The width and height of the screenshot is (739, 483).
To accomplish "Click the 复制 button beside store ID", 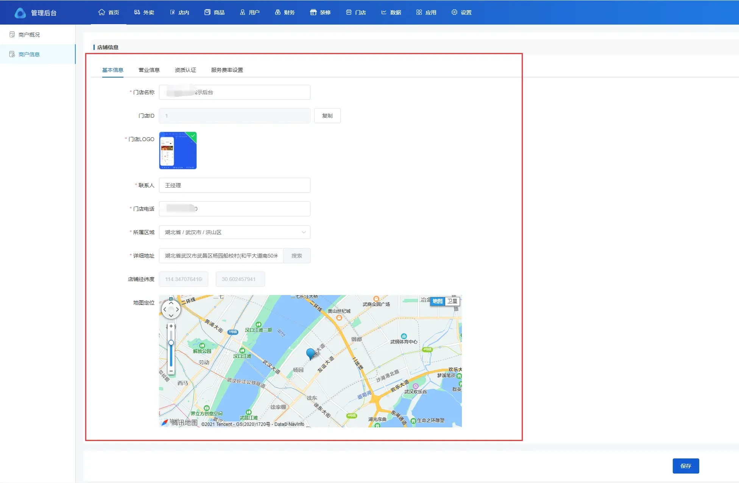I will pyautogui.click(x=327, y=116).
